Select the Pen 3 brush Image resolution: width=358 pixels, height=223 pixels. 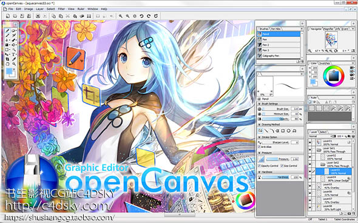[x=279, y=50]
